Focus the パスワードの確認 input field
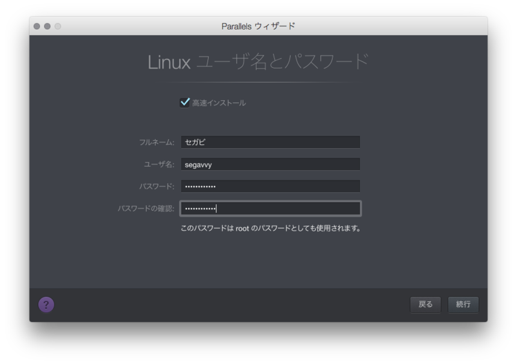Image resolution: width=517 pixels, height=364 pixels. 270,209
